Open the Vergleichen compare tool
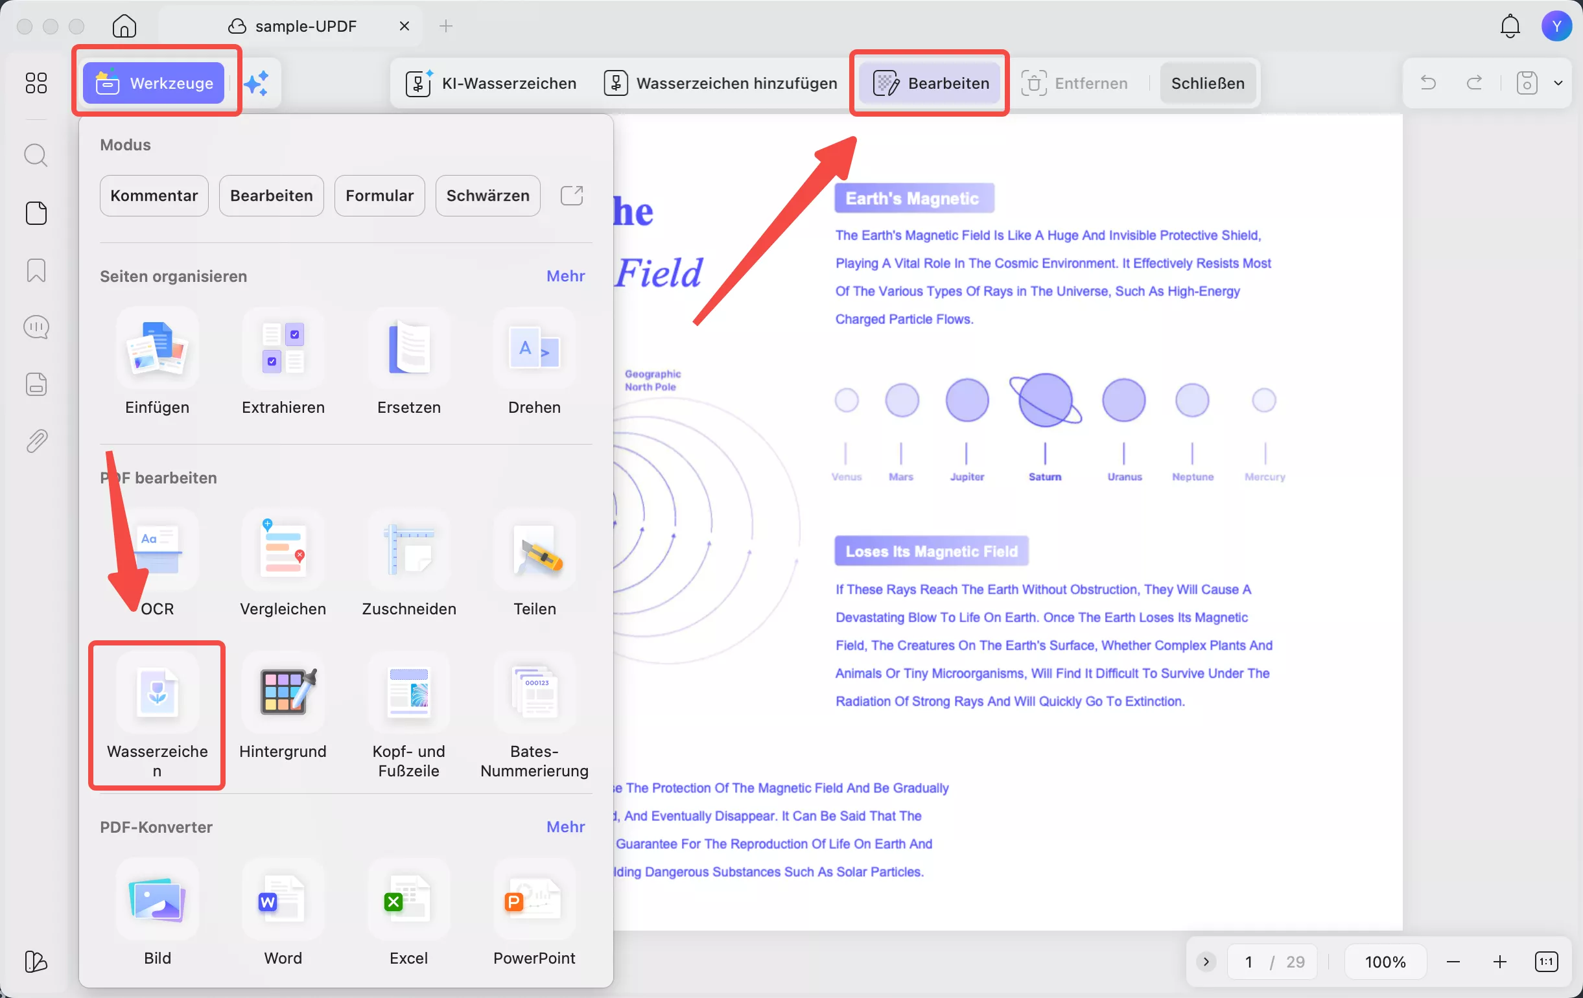Screen dimensions: 1583x998 coord(283,564)
